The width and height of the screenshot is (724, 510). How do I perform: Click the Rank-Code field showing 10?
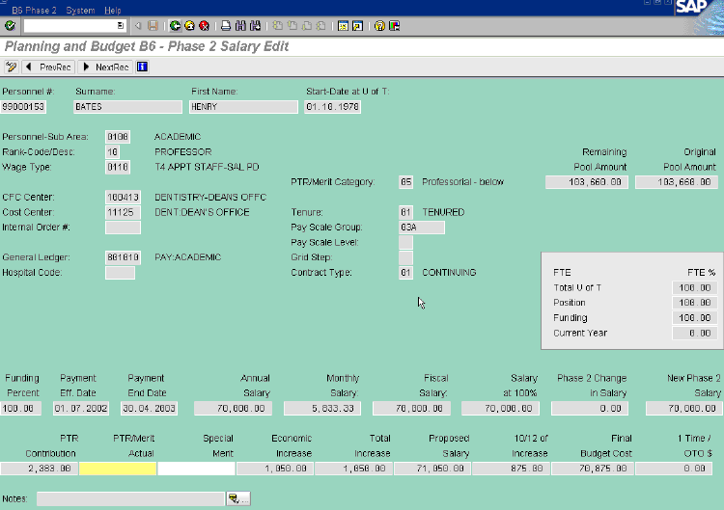point(112,151)
